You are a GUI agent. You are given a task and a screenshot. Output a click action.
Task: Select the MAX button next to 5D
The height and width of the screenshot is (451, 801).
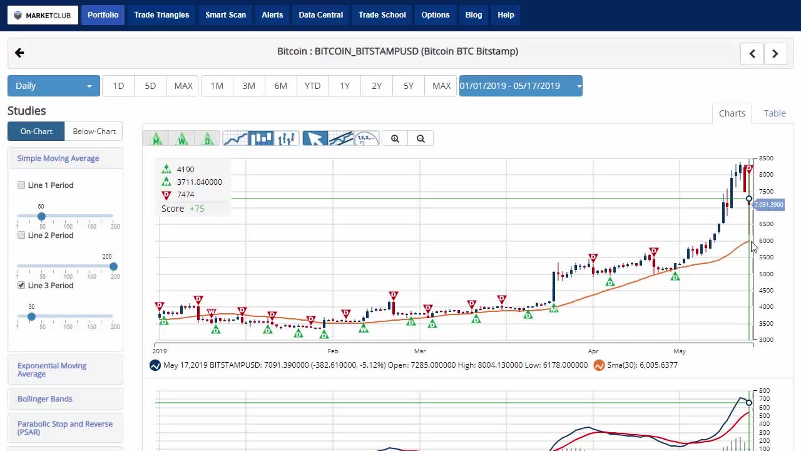click(183, 86)
